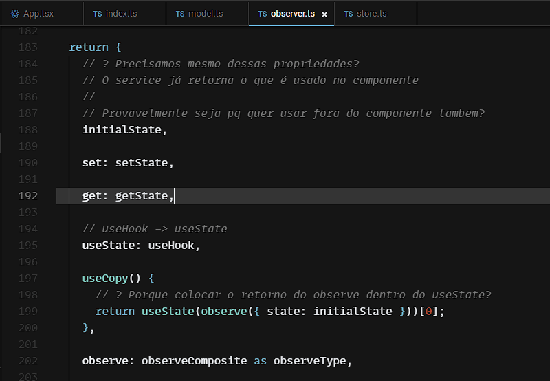
Task: Open the index.ts tab
Action: (121, 14)
